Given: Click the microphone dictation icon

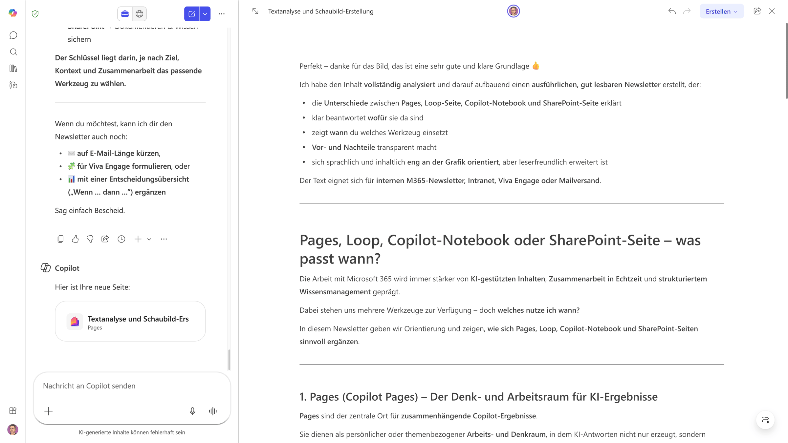Looking at the screenshot, I should [x=192, y=411].
